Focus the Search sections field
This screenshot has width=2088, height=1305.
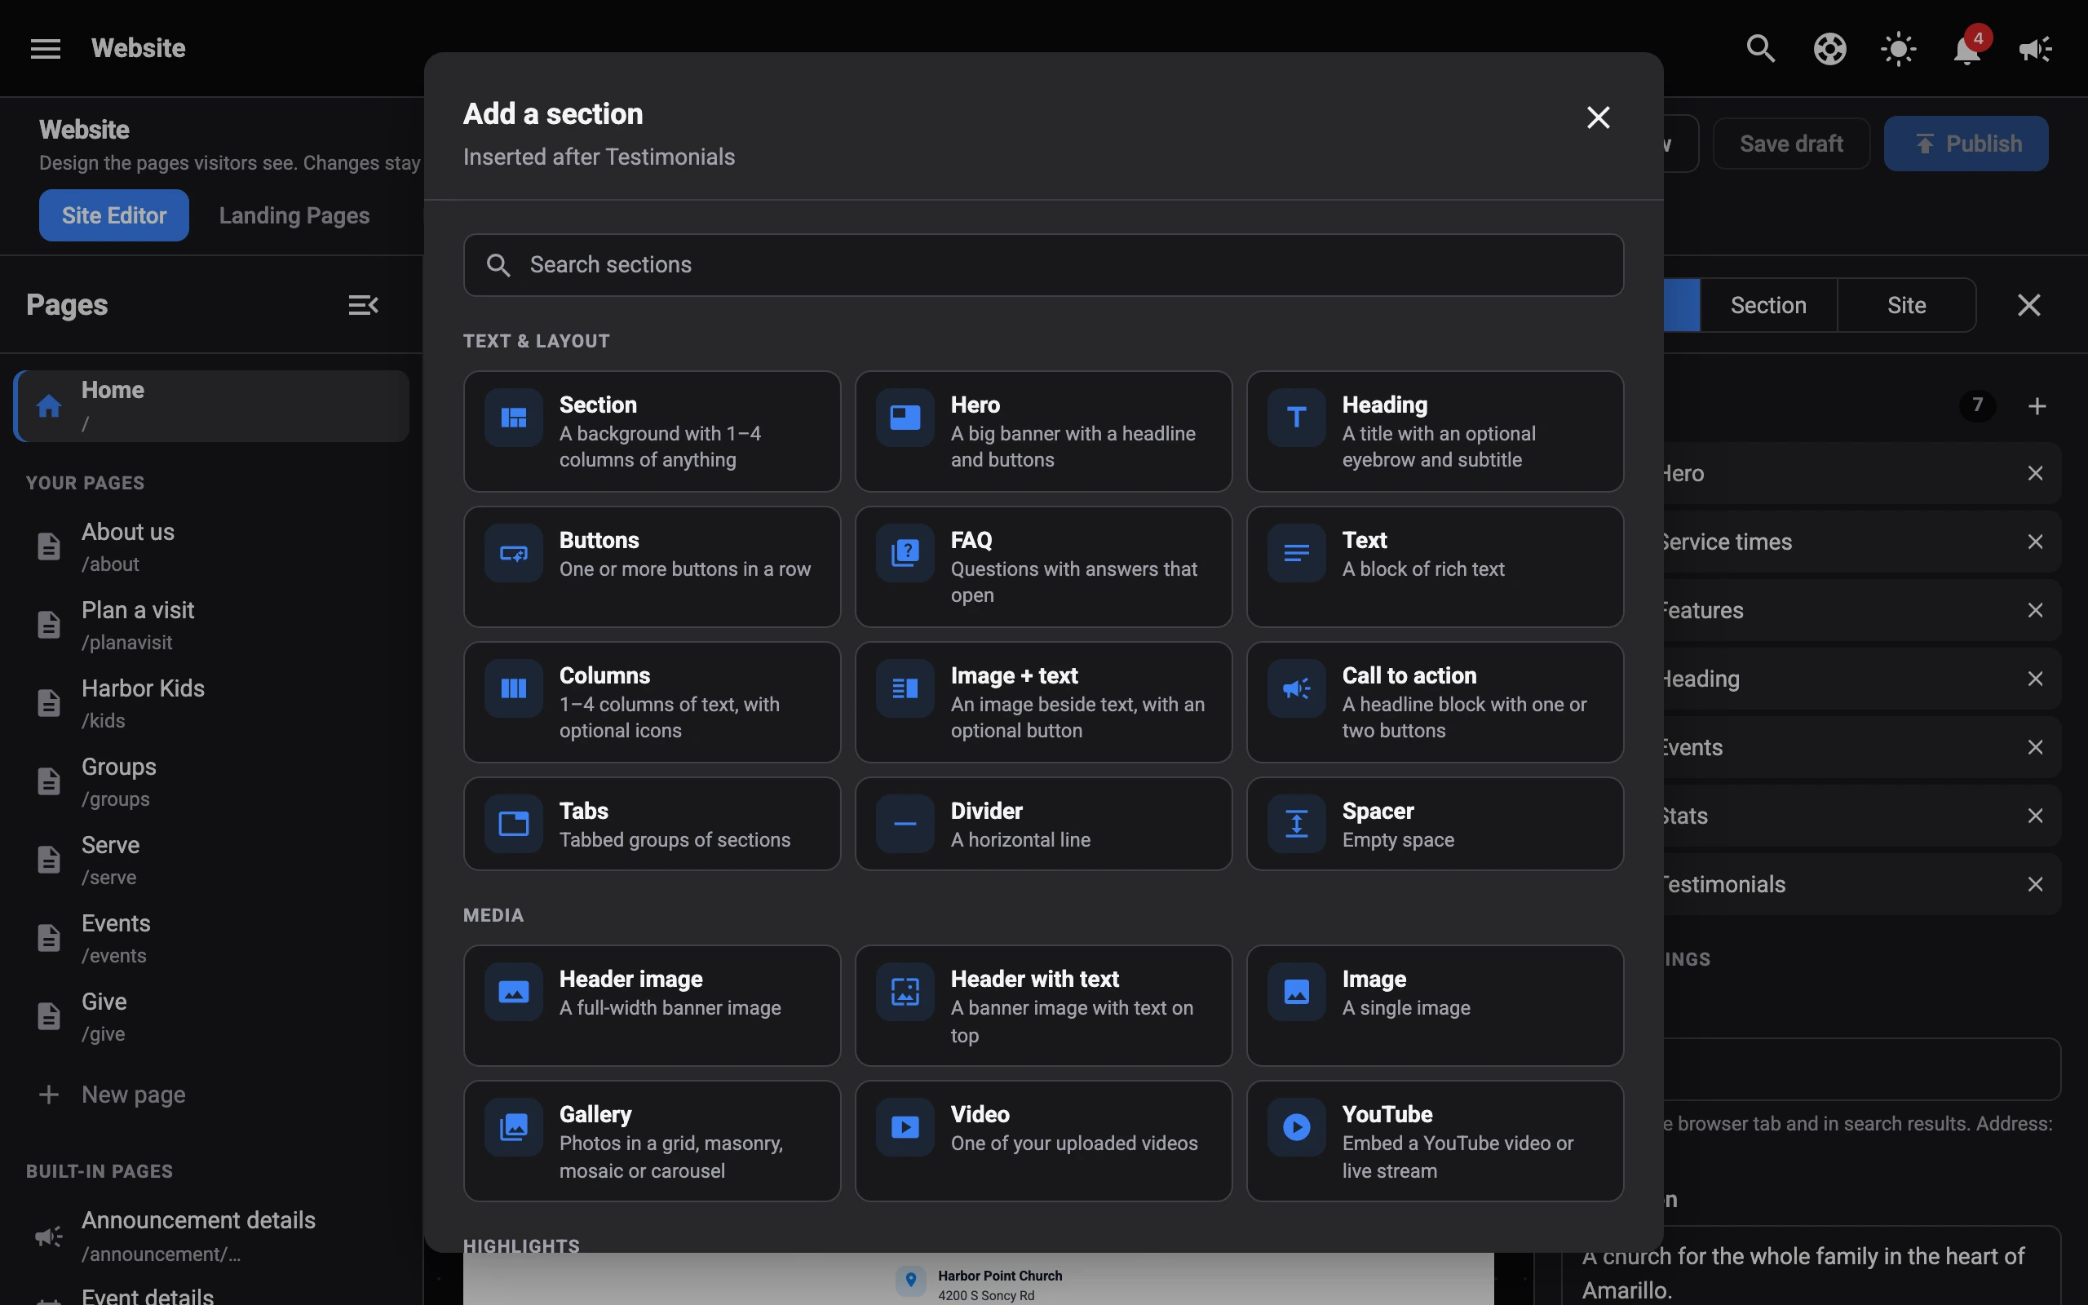coord(1043,265)
